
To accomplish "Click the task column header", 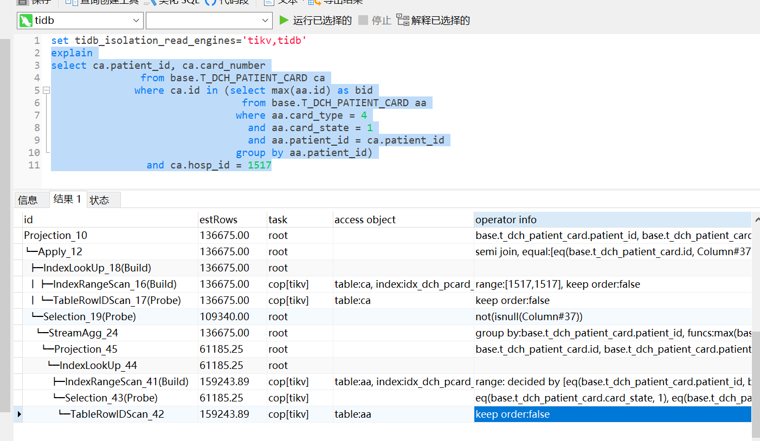I will point(300,219).
